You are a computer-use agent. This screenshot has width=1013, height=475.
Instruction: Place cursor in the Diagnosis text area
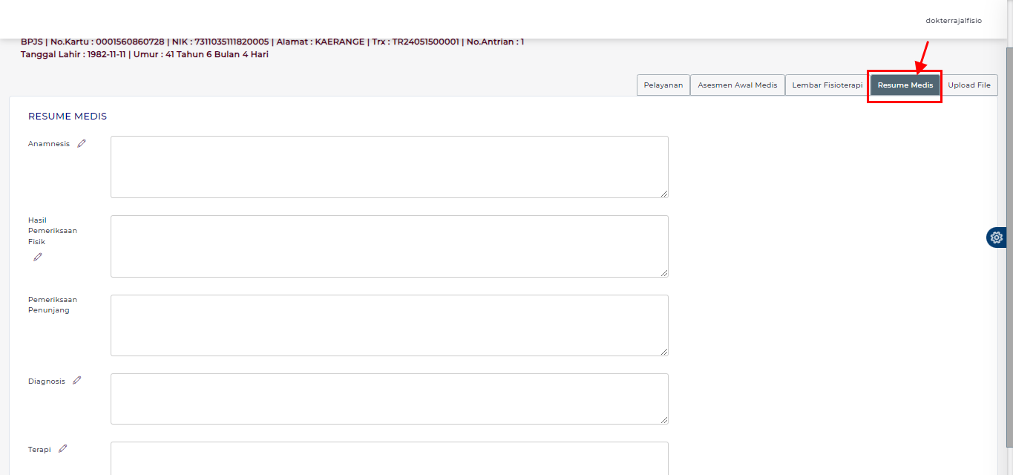click(389, 399)
